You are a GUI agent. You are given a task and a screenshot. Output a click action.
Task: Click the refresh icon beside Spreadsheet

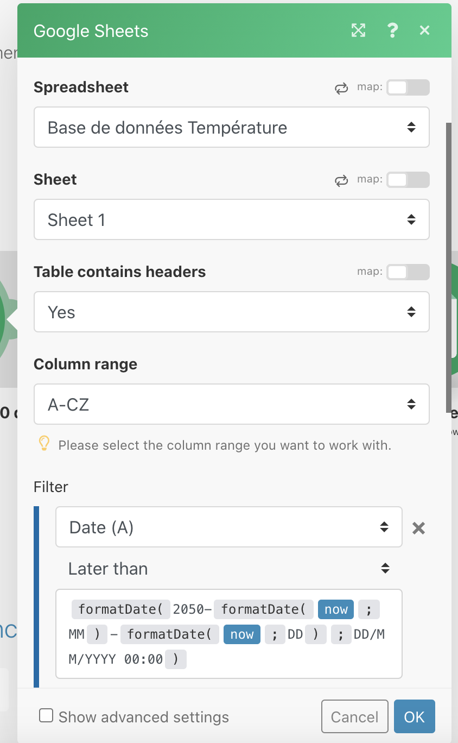pyautogui.click(x=341, y=88)
